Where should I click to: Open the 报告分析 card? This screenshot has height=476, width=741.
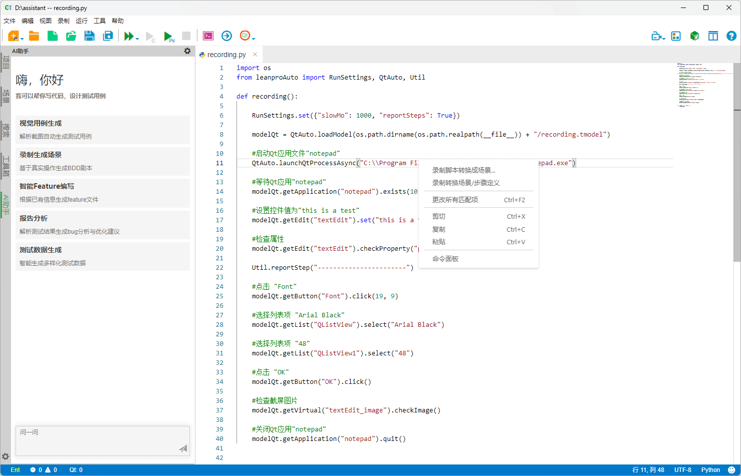[103, 225]
